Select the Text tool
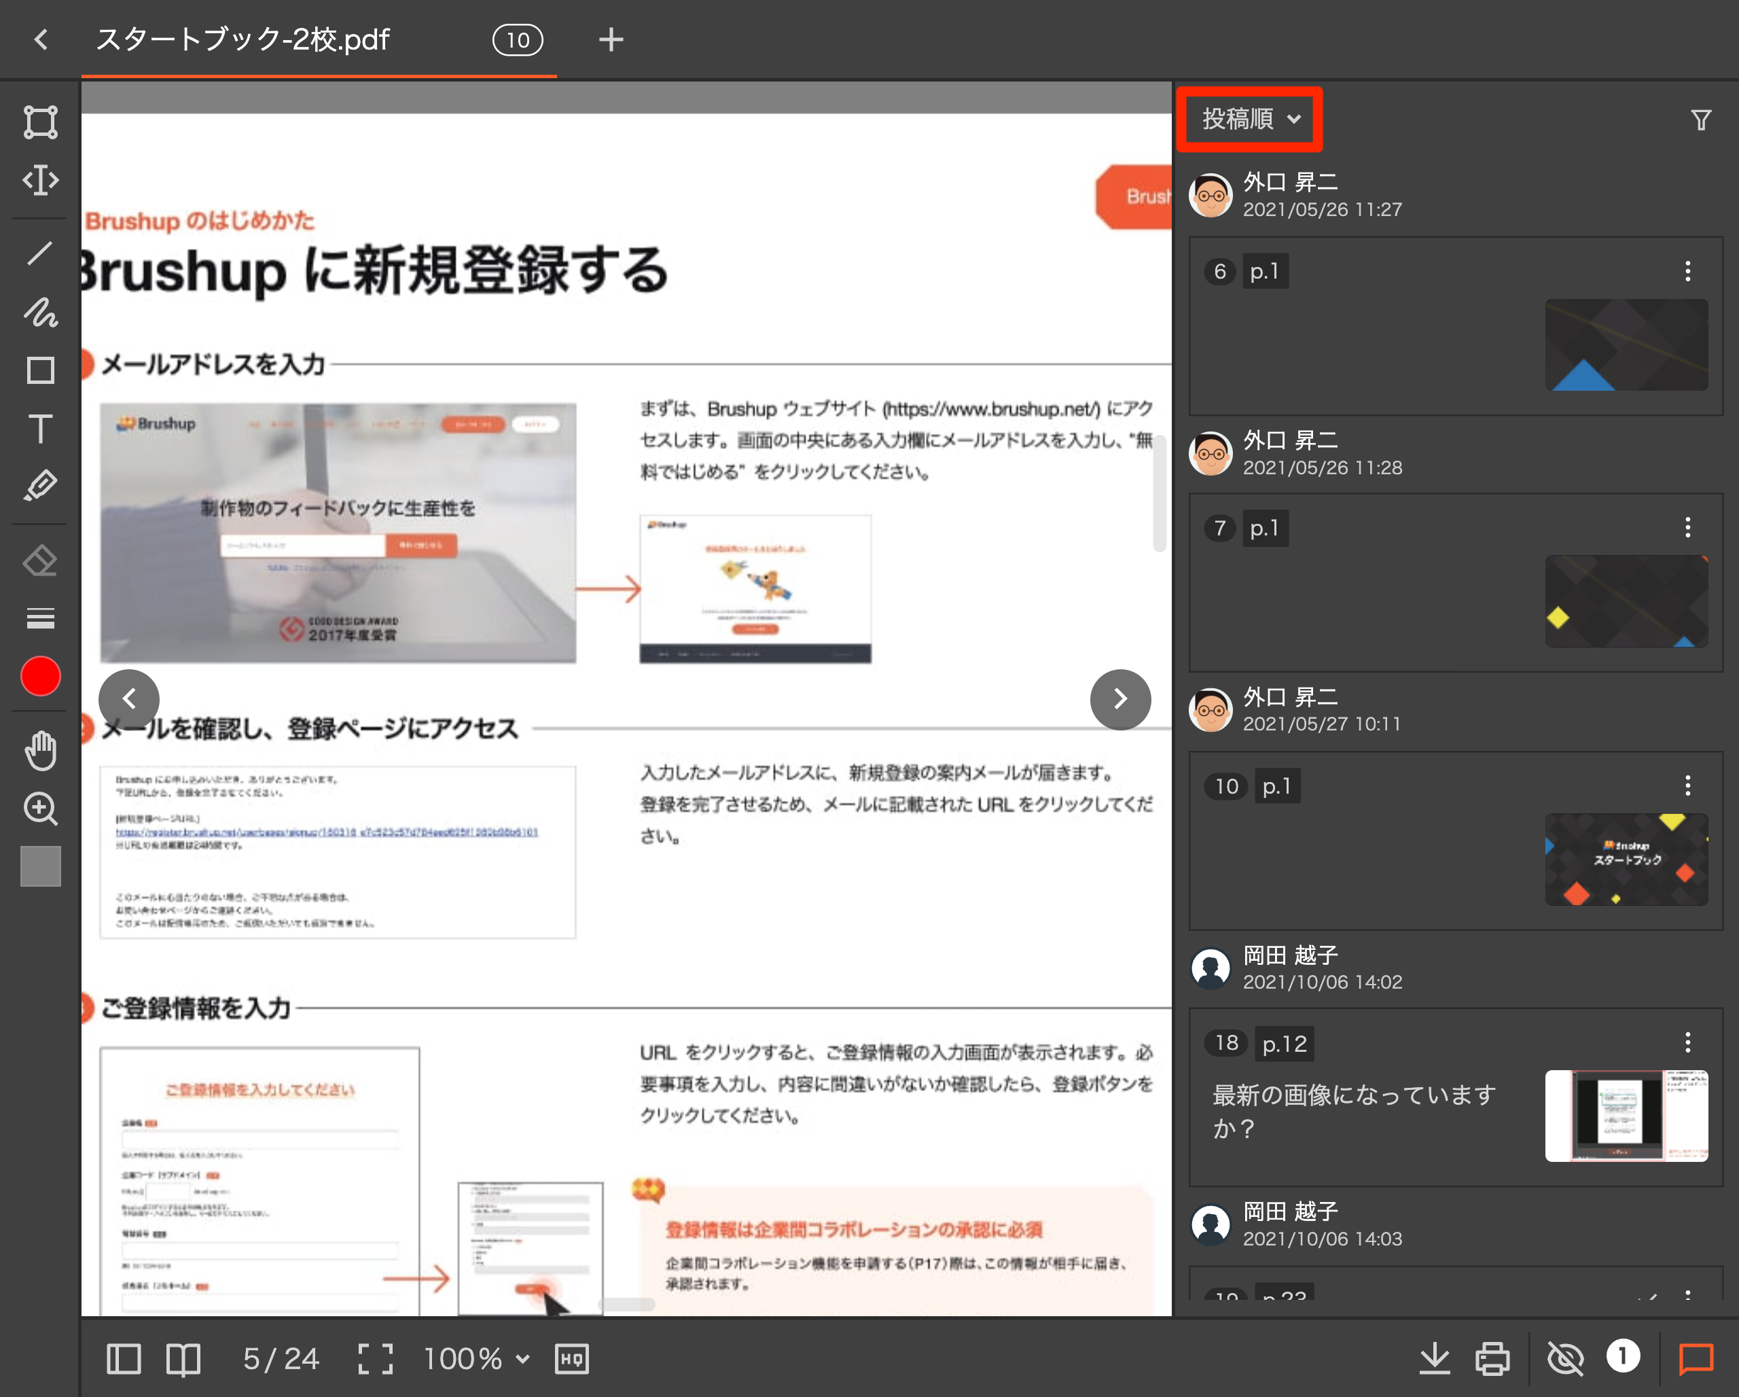This screenshot has height=1397, width=1739. (x=40, y=428)
